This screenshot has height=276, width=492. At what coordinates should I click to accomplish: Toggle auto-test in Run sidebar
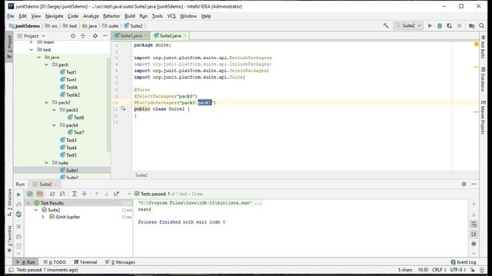click(x=18, y=215)
